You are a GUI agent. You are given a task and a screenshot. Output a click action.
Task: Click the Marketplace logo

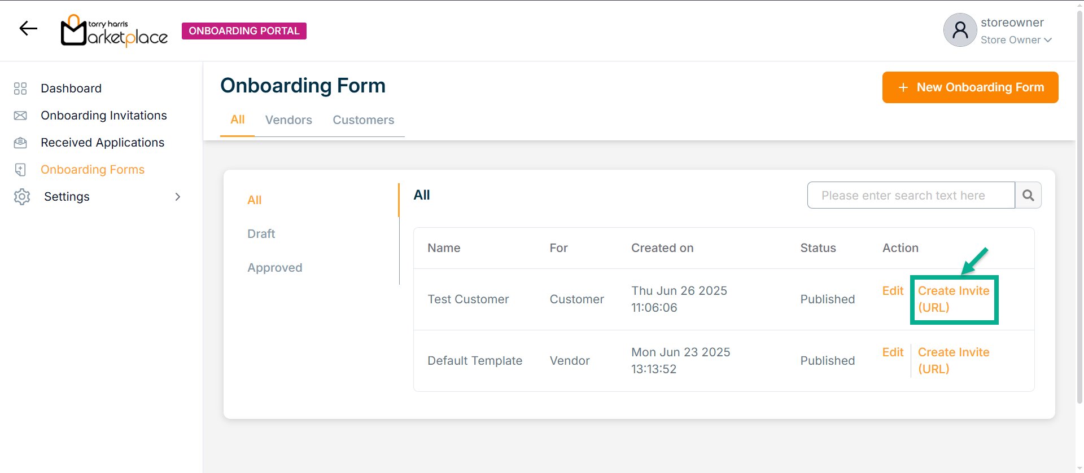pos(115,31)
